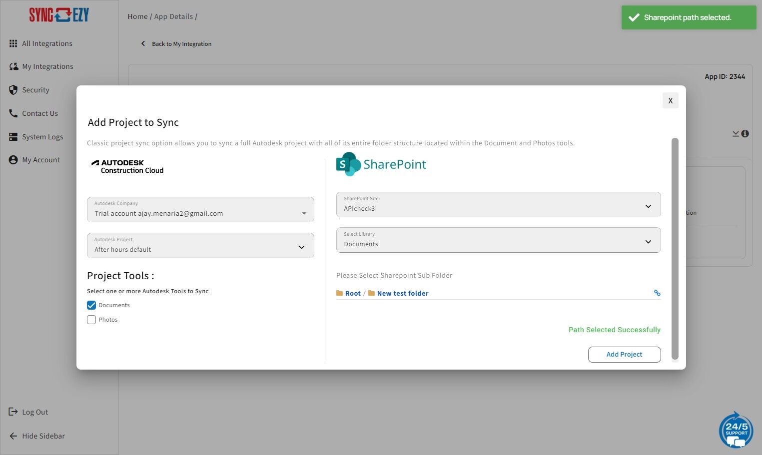Screen dimensions: 762x455
Task: Click the Root folder icon
Action: coord(340,293)
